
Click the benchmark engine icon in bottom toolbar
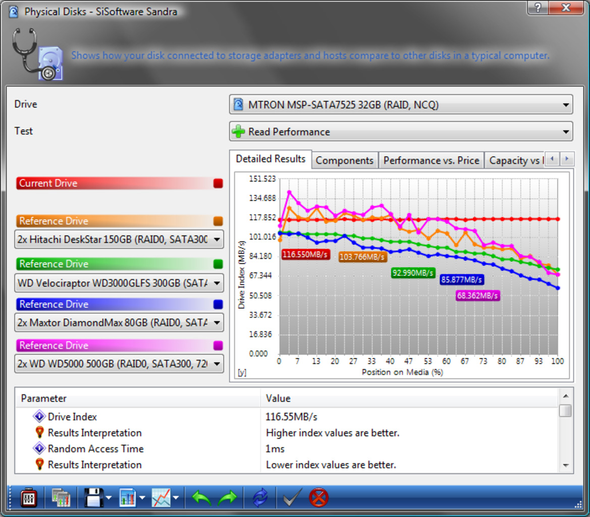tap(29, 498)
